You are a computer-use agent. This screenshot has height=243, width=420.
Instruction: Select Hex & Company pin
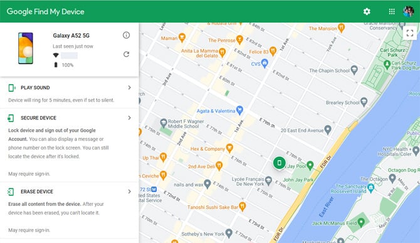pyautogui.click(x=229, y=148)
